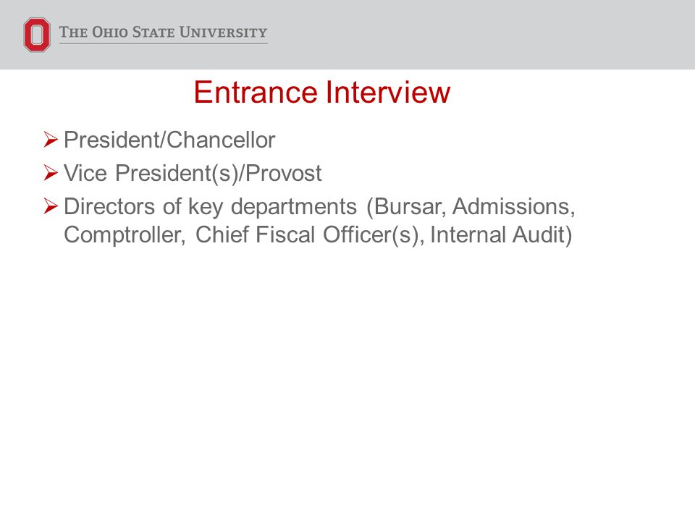The width and height of the screenshot is (695, 521).
Task: Click the arrow bullet beside Directors of key departments
Action: (x=51, y=206)
